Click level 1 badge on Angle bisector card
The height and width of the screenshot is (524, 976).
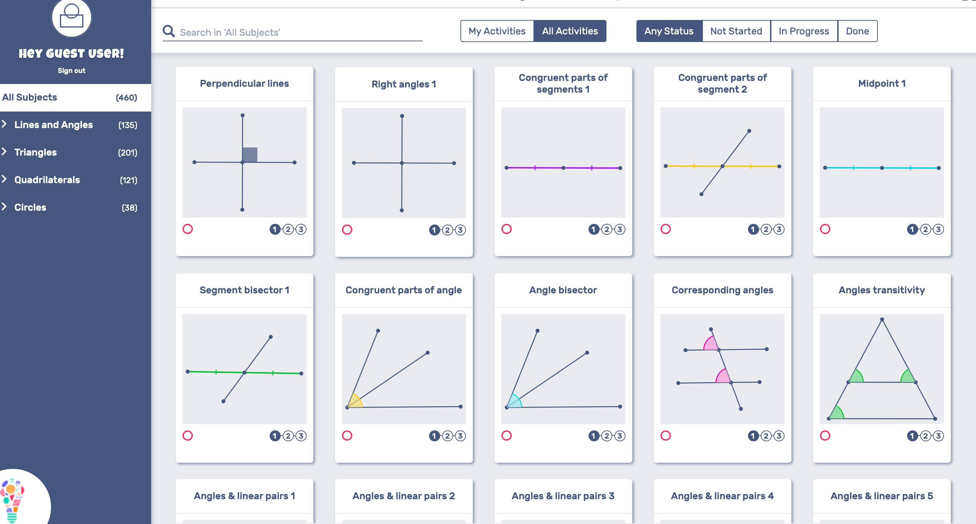point(593,436)
